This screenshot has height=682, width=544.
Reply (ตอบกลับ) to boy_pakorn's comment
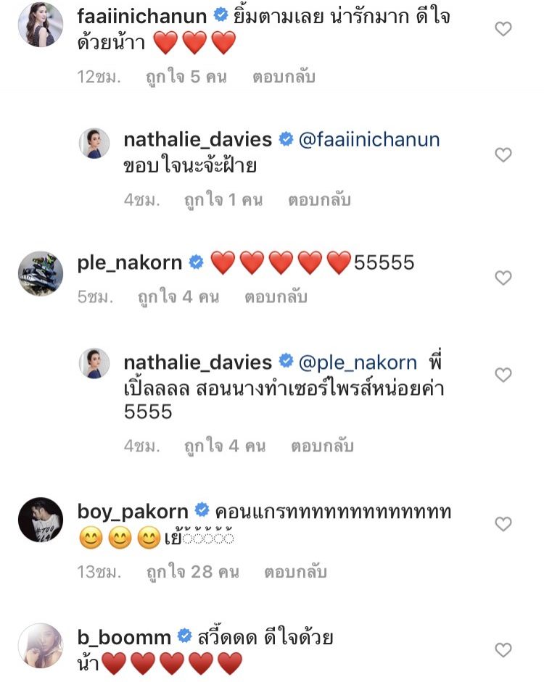click(x=295, y=572)
